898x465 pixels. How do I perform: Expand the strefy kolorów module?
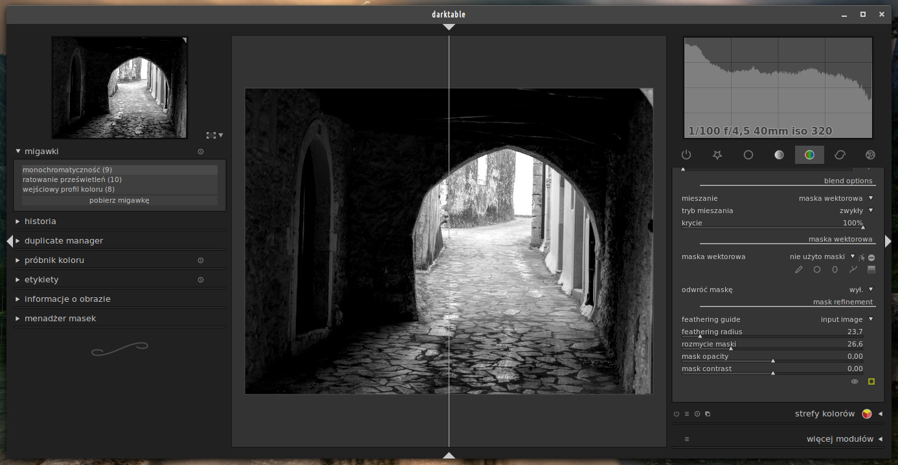(881, 414)
